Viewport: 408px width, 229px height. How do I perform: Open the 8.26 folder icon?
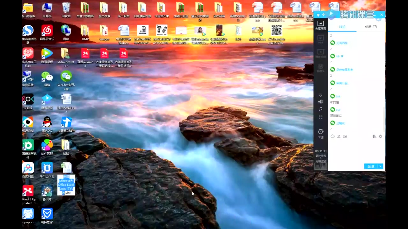coord(238,33)
